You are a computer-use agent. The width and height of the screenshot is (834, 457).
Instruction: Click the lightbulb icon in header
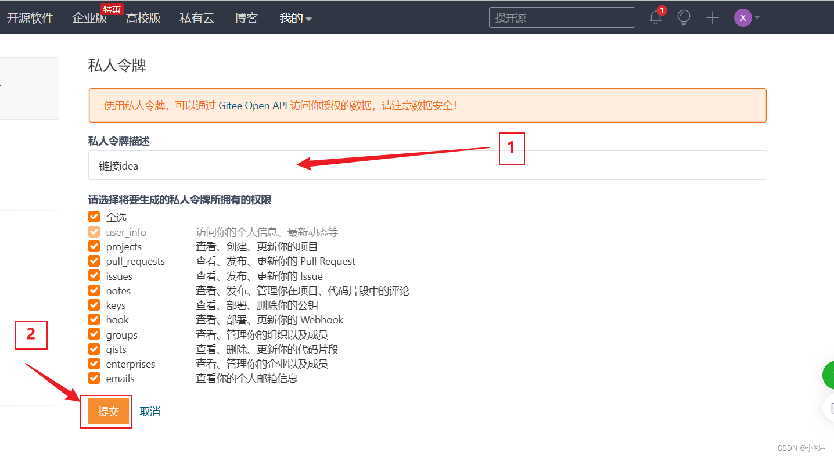point(684,17)
